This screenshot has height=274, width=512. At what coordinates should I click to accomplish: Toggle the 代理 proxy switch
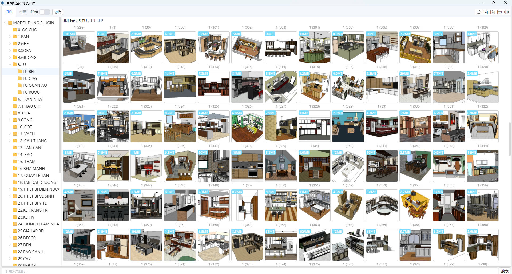(x=44, y=12)
